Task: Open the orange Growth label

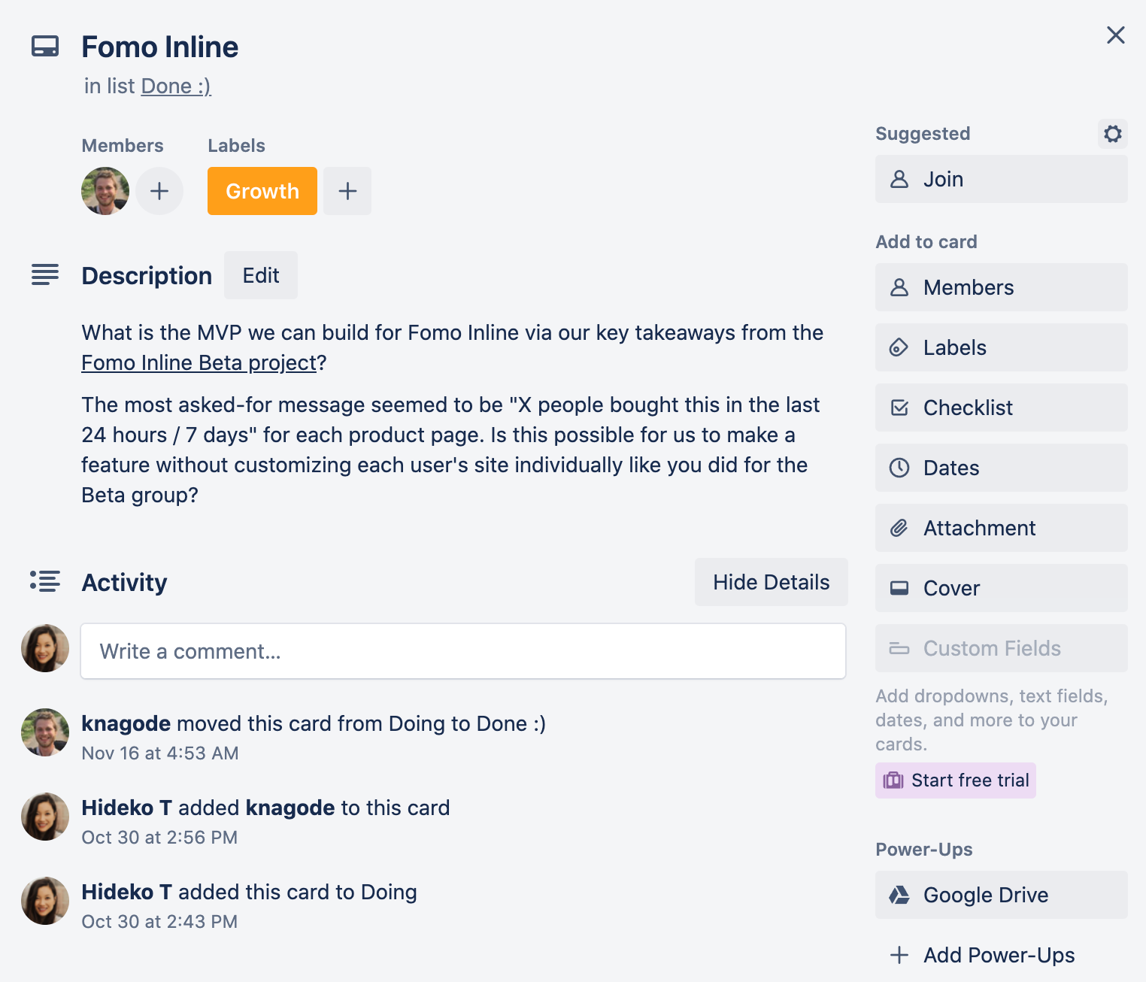Action: tap(262, 191)
